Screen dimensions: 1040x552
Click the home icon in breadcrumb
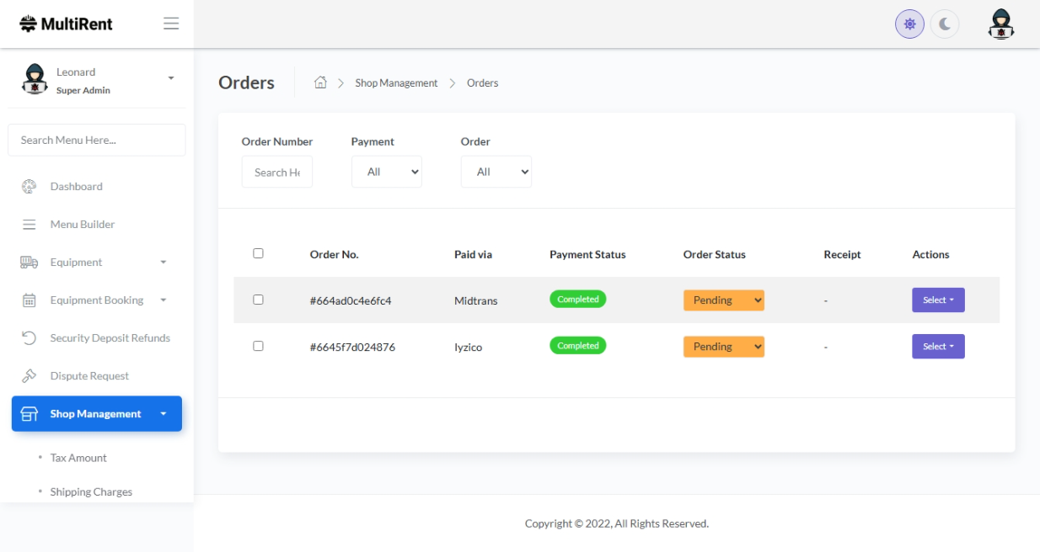tap(320, 82)
